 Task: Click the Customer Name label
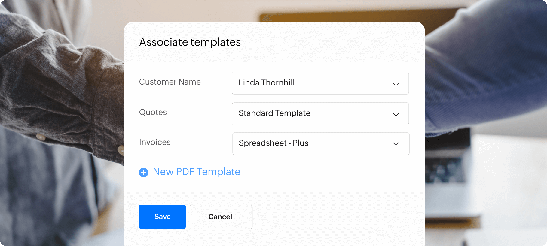point(170,82)
